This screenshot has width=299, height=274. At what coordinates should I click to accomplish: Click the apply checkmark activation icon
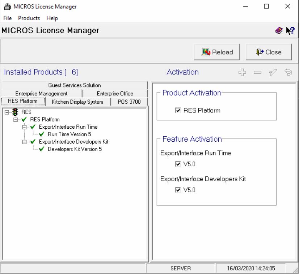[x=273, y=72]
